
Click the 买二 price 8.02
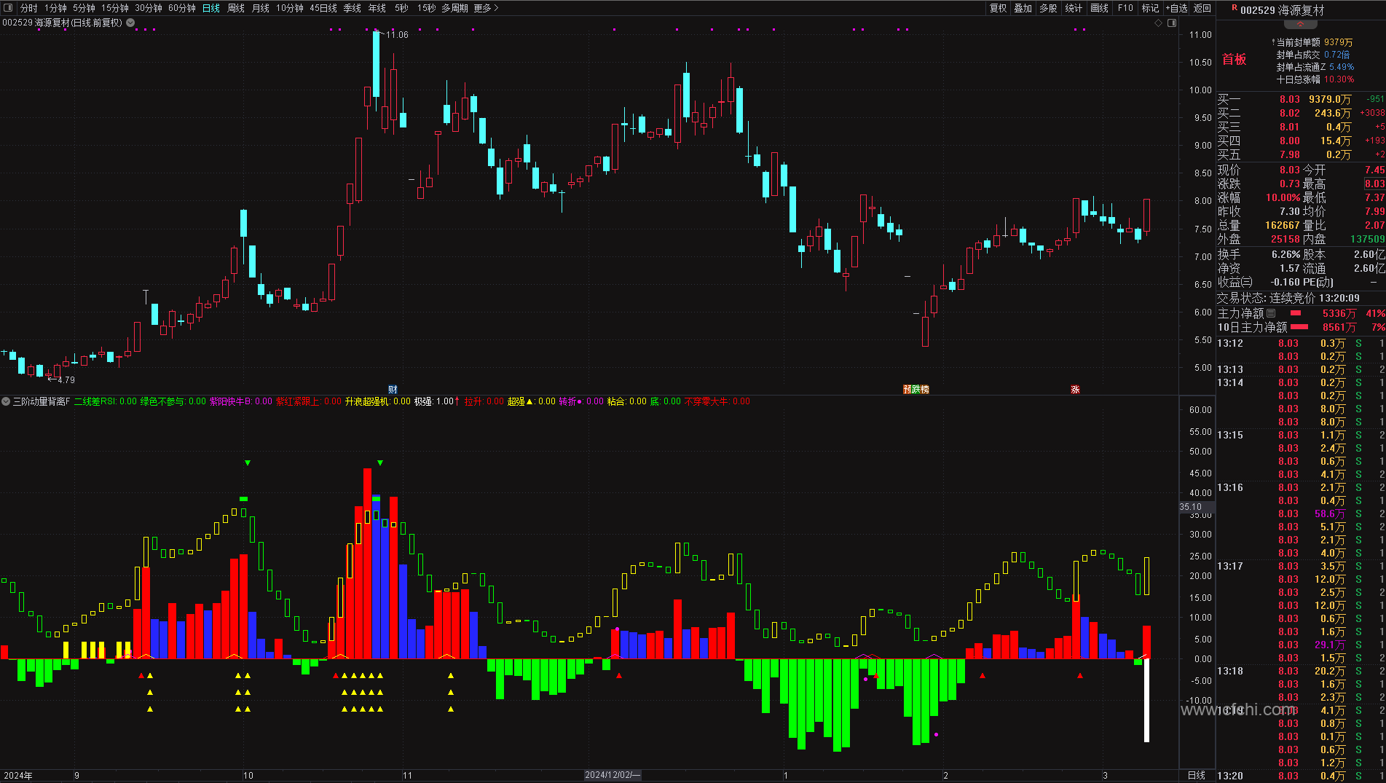[x=1289, y=113]
